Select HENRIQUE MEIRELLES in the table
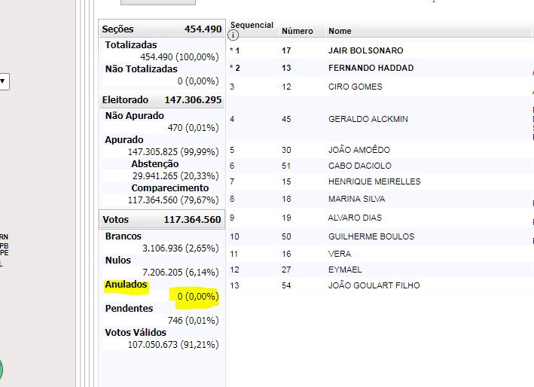Image resolution: width=534 pixels, height=387 pixels. (x=374, y=181)
